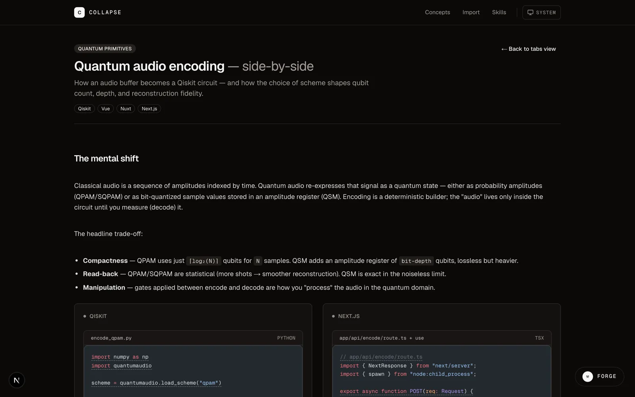Open the Import nav item
The height and width of the screenshot is (397, 635).
tap(471, 12)
